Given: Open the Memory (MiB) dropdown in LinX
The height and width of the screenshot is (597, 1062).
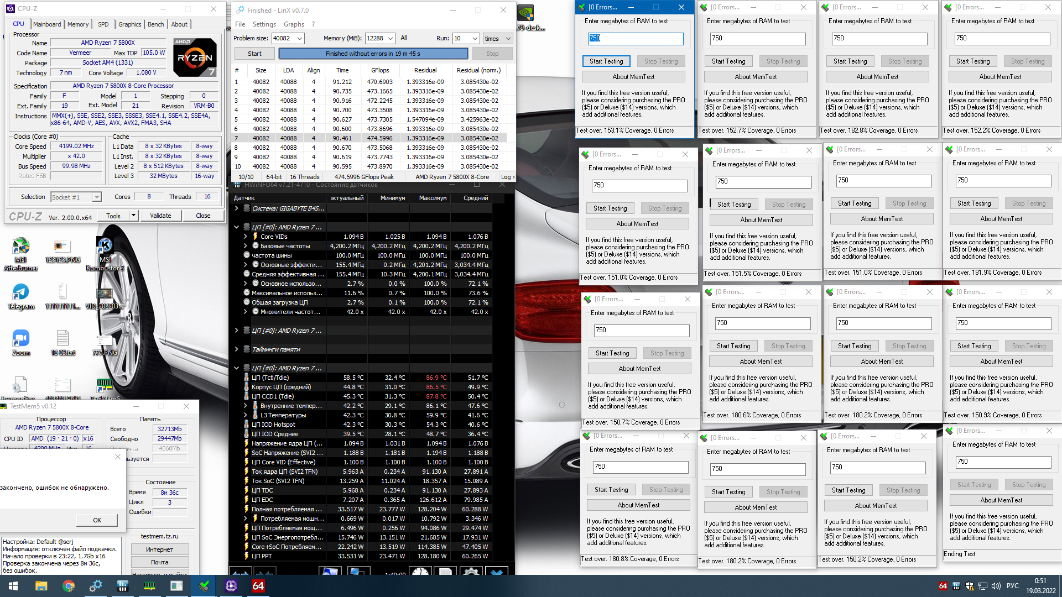Looking at the screenshot, I should [x=391, y=38].
